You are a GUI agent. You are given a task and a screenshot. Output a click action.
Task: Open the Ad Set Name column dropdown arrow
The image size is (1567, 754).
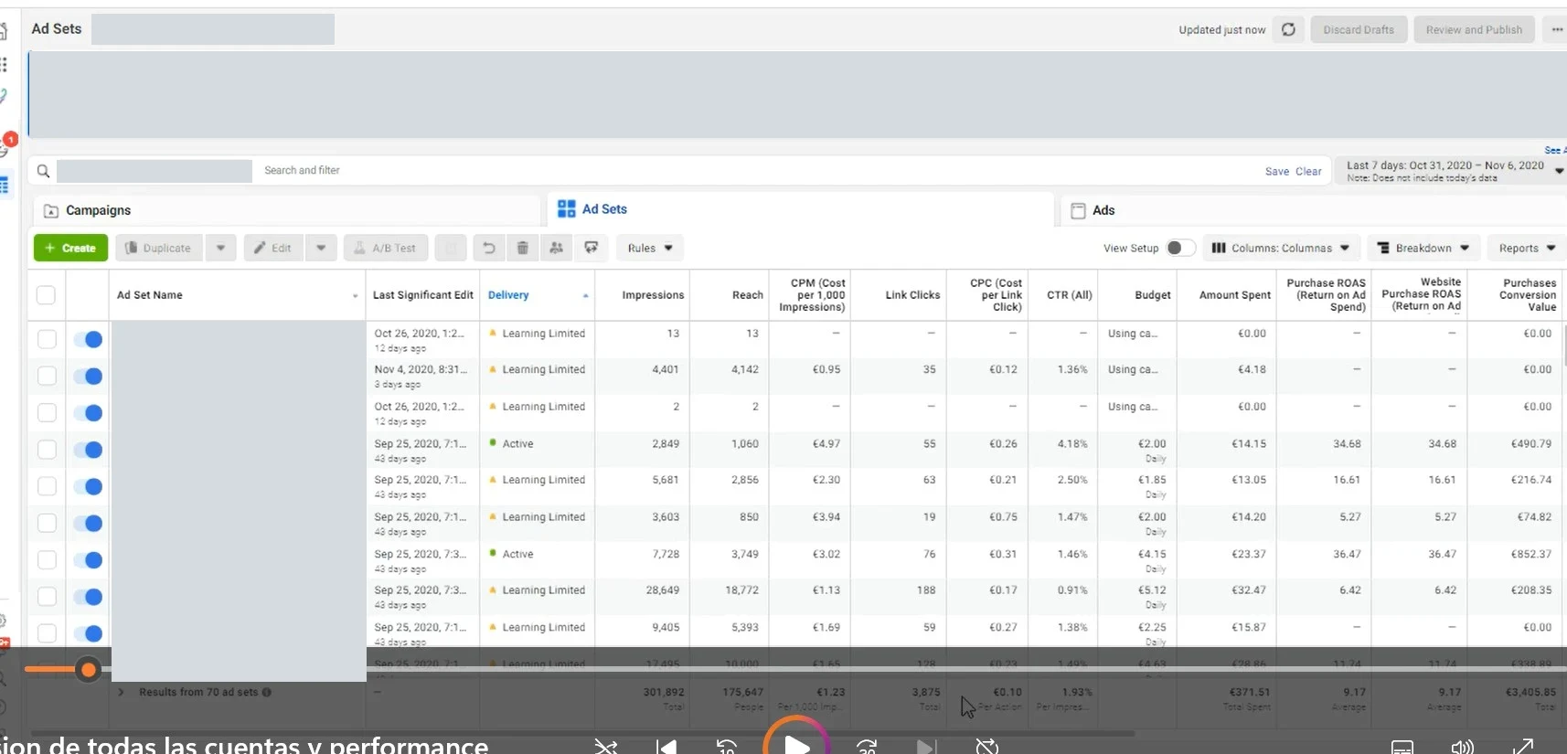pos(355,296)
